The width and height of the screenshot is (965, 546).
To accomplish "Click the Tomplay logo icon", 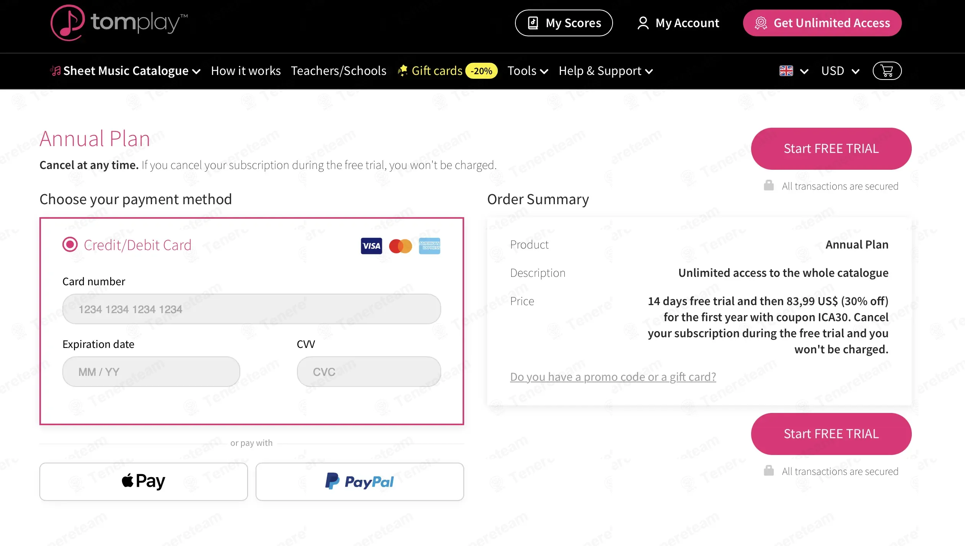I will 68,23.
